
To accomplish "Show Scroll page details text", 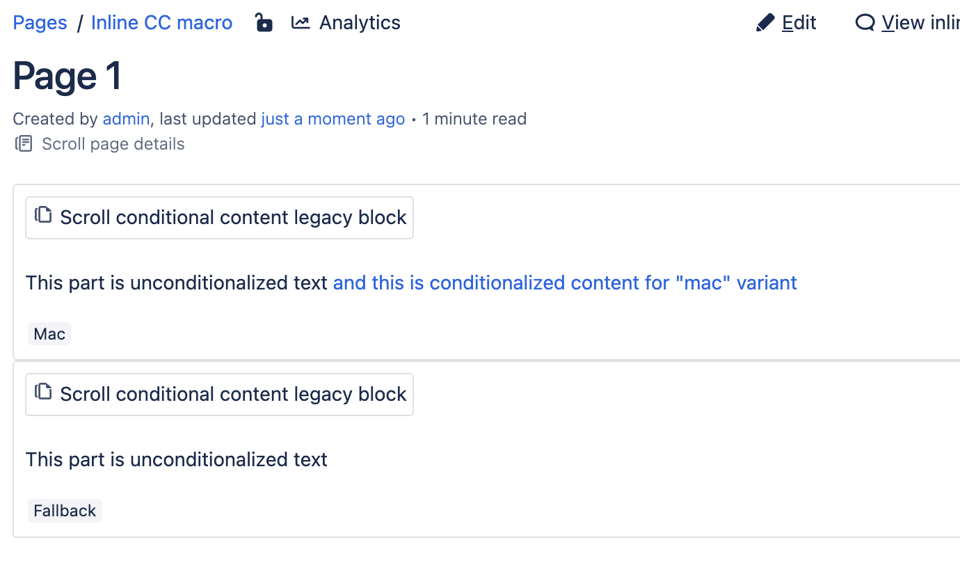I will [x=113, y=144].
